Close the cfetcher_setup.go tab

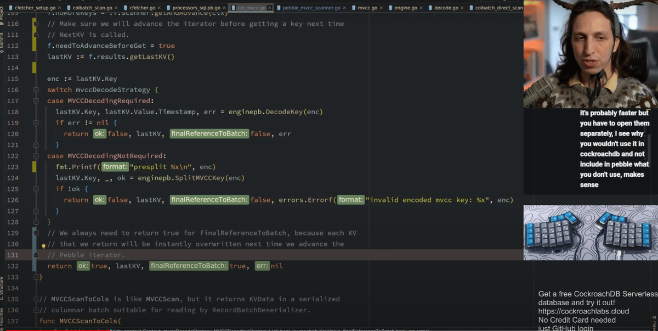(x=60, y=8)
